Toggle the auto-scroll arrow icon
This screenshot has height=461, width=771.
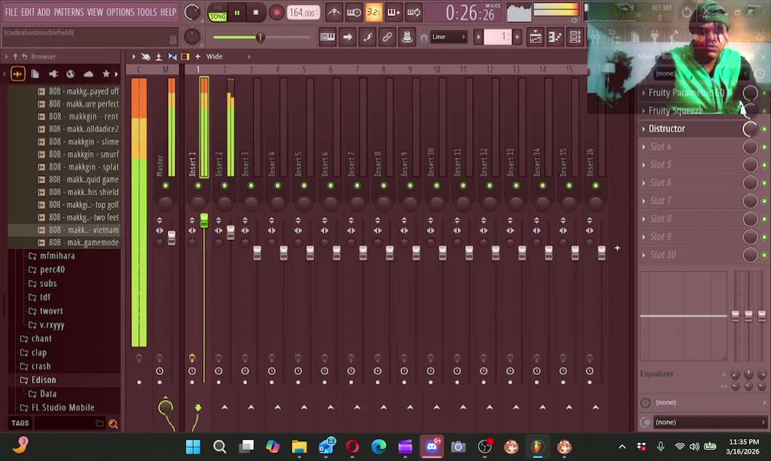point(347,37)
